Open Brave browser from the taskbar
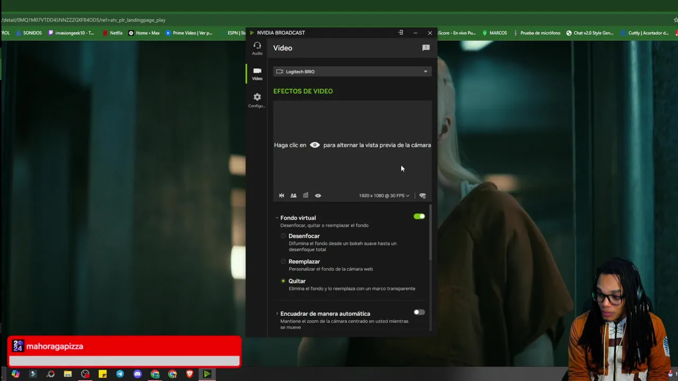The height and width of the screenshot is (381, 678). coord(190,374)
